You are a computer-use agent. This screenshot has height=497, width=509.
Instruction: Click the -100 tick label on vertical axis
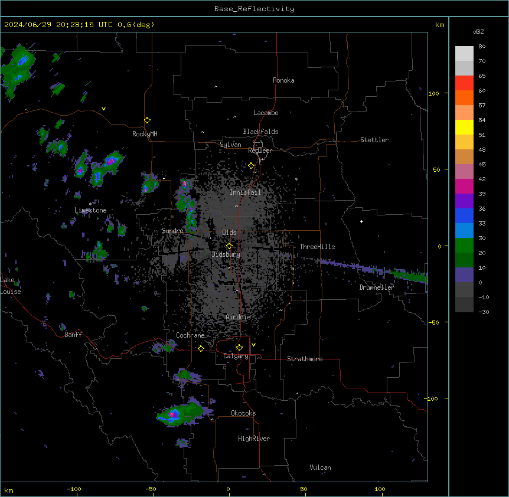pyautogui.click(x=432, y=398)
